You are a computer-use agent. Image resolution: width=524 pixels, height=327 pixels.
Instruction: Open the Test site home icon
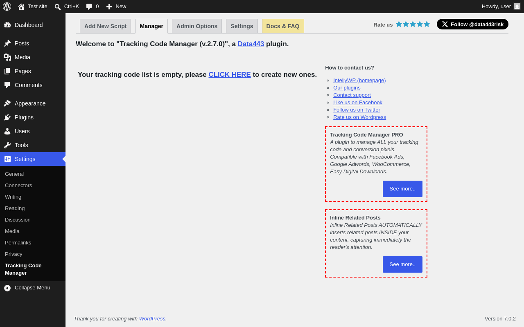point(21,7)
